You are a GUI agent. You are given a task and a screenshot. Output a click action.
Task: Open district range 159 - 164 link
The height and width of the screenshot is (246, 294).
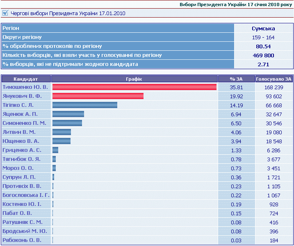pos(263,37)
